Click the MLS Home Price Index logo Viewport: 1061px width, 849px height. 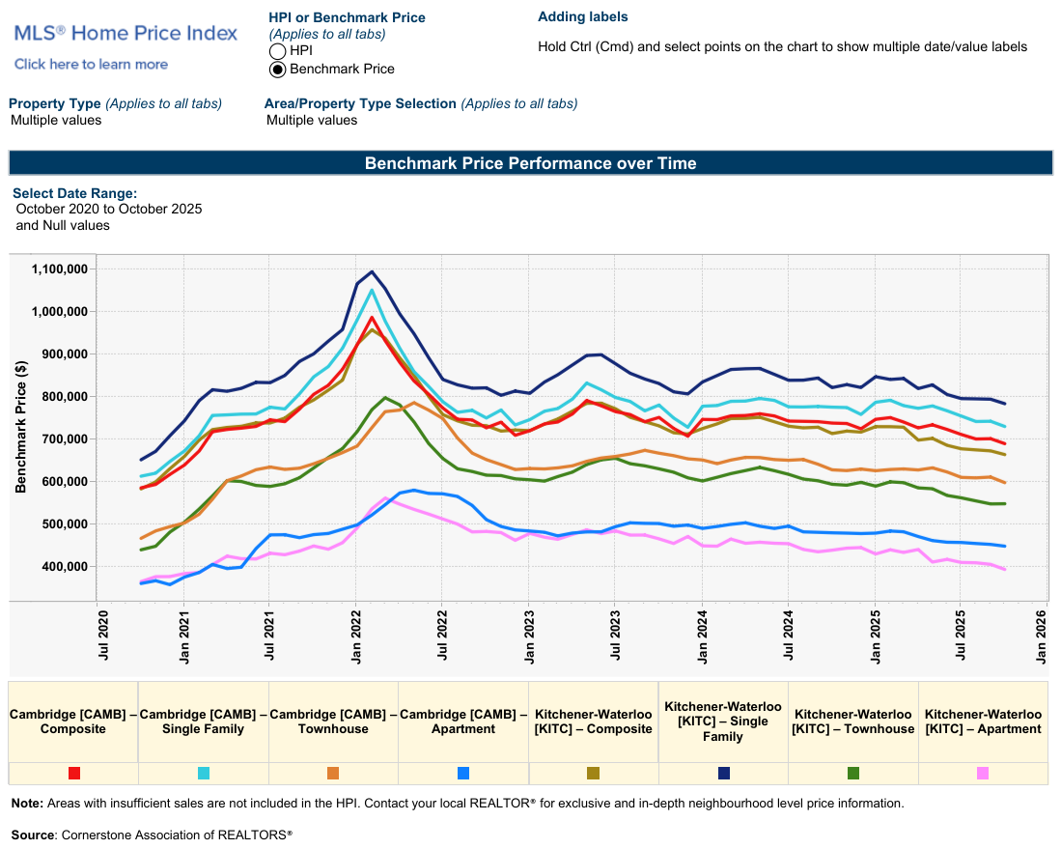tap(126, 33)
